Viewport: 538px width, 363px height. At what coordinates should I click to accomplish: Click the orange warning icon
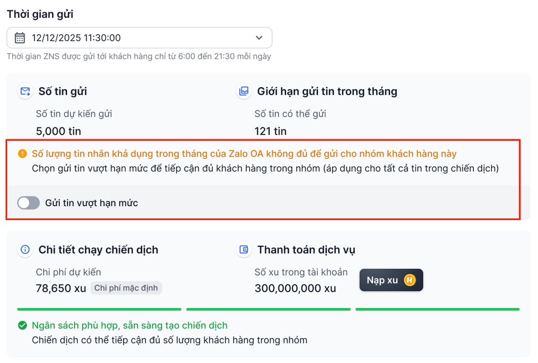22,154
